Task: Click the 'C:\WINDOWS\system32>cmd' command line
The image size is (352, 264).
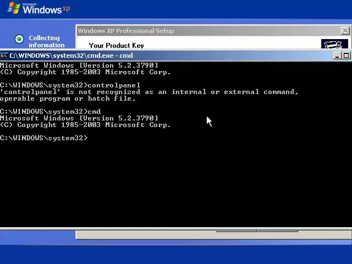Action: coord(51,112)
